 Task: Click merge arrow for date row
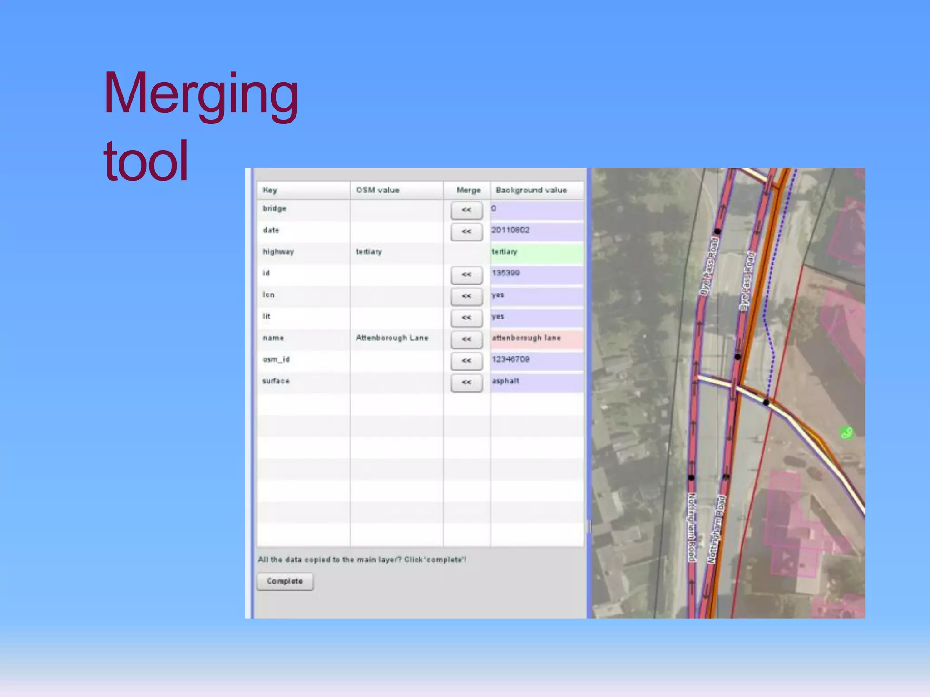tap(466, 231)
